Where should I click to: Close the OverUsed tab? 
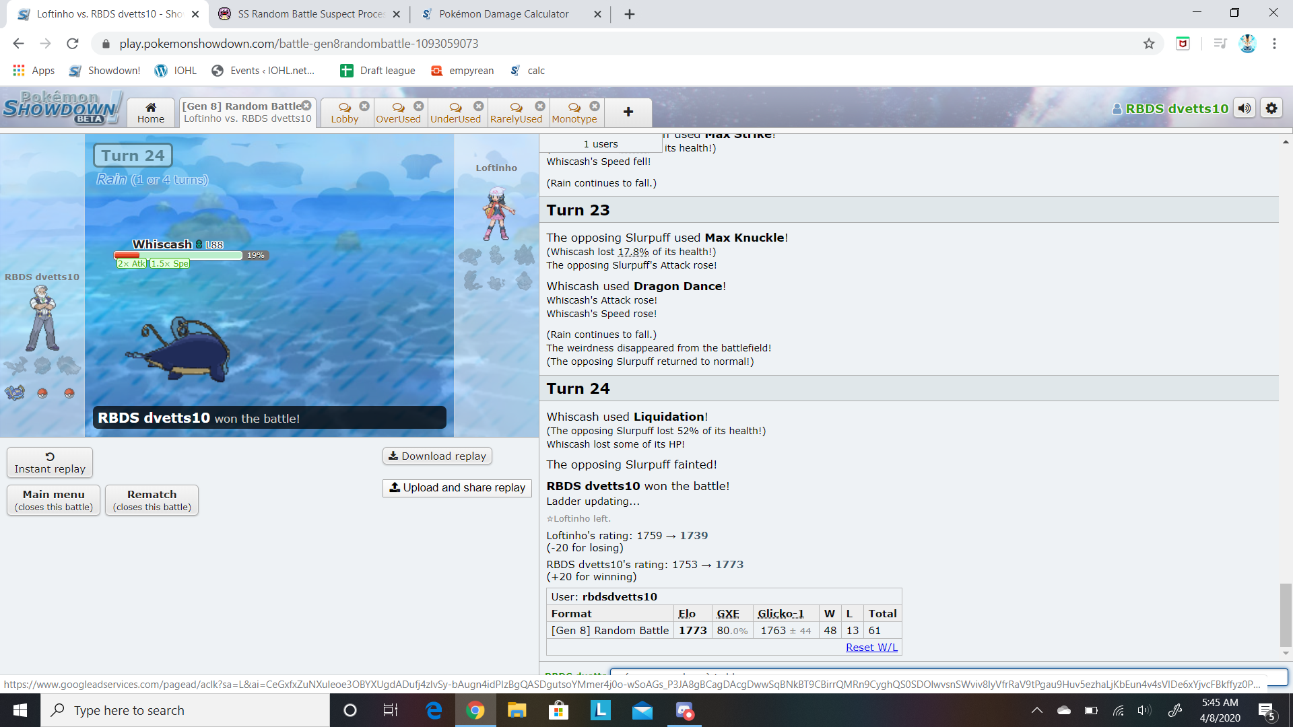pyautogui.click(x=419, y=106)
